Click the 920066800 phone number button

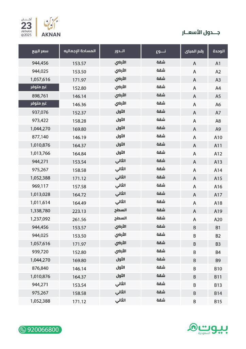point(40,330)
